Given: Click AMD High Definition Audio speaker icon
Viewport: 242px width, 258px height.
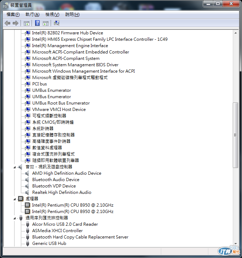Looking at the screenshot, I should [27, 173].
